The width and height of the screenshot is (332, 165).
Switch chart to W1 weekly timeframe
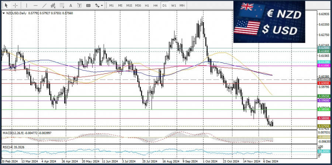pyautogui.click(x=173, y=6)
